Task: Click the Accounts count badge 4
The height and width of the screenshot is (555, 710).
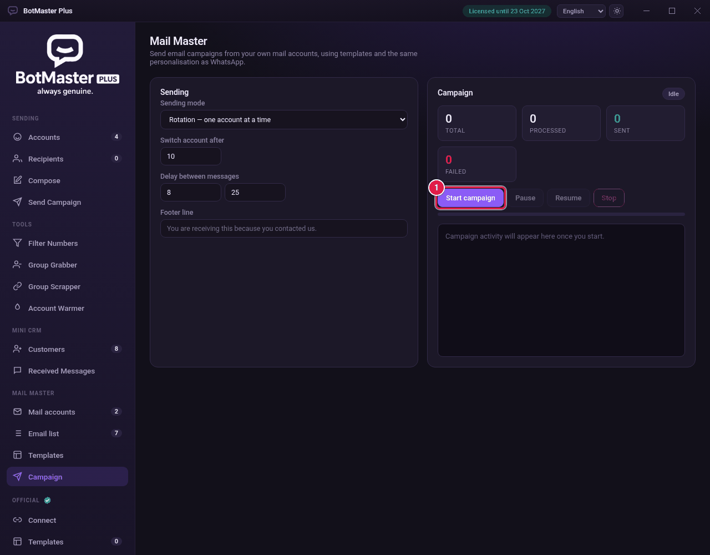Action: 116,137
